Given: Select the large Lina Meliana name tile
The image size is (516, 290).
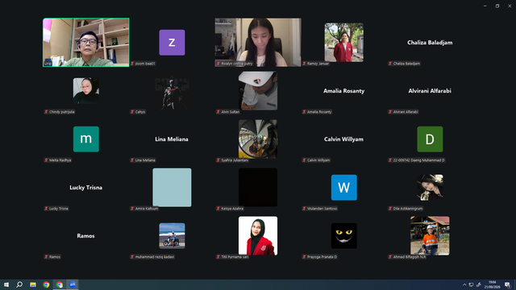Looking at the screenshot, I should [x=172, y=139].
